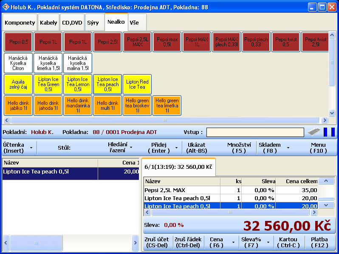Click the search results right scroll arrow
Viewport: 339px width, 254px height.
[x=135, y=243]
